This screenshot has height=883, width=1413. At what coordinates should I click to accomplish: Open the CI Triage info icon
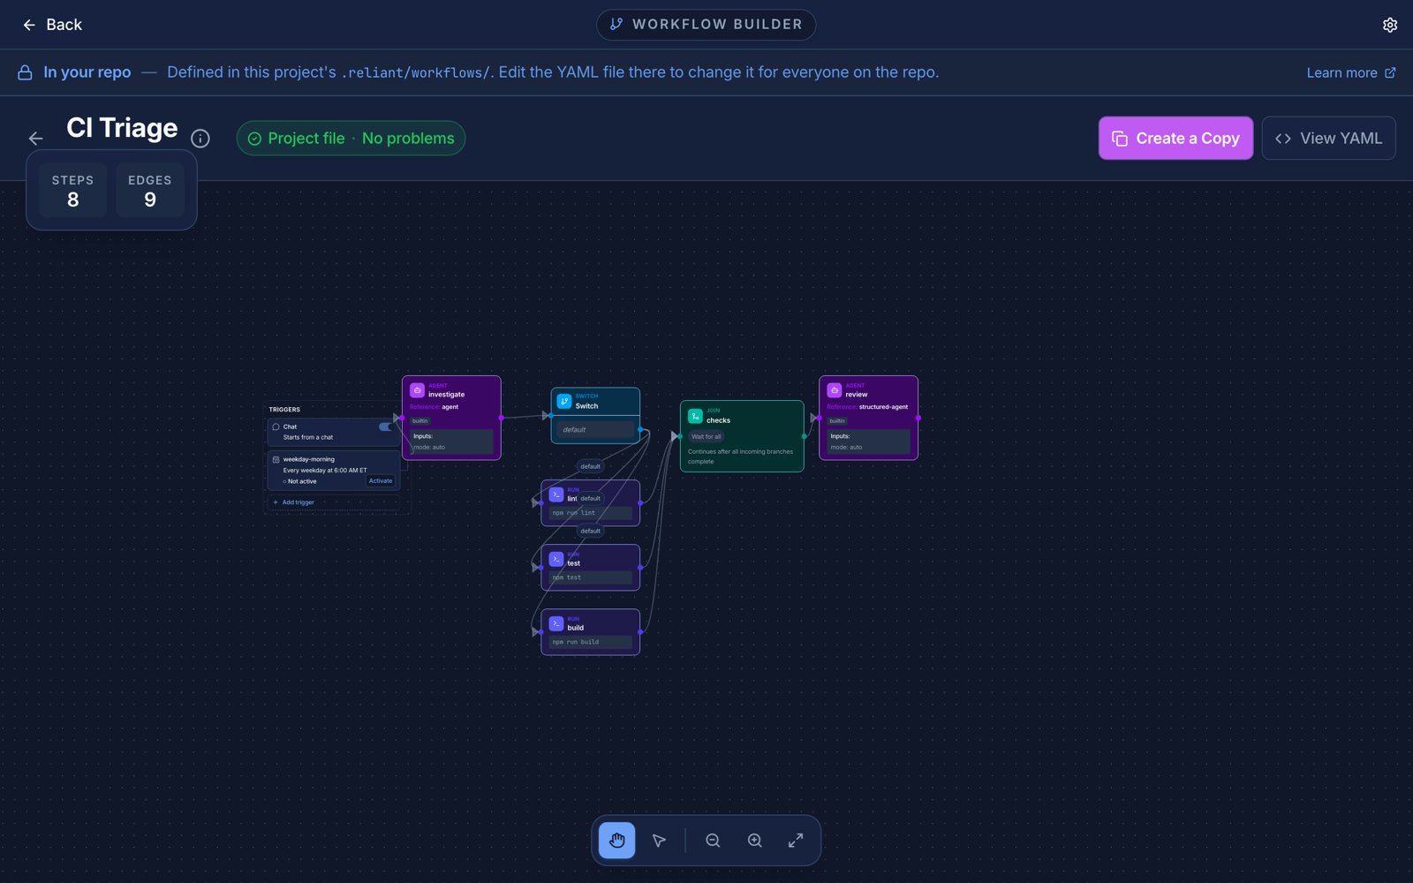(200, 139)
